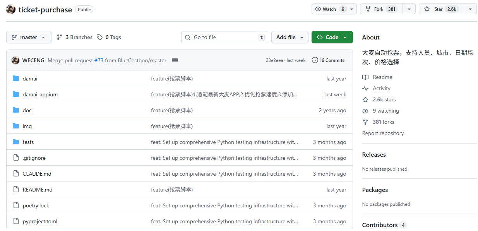Open the Watch notifications dropdown arrow

click(x=352, y=9)
